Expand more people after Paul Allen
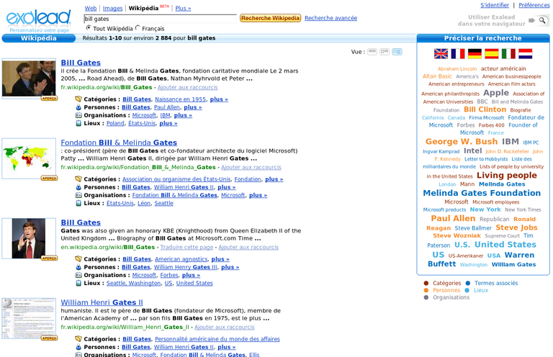The image size is (553, 357). [192, 107]
